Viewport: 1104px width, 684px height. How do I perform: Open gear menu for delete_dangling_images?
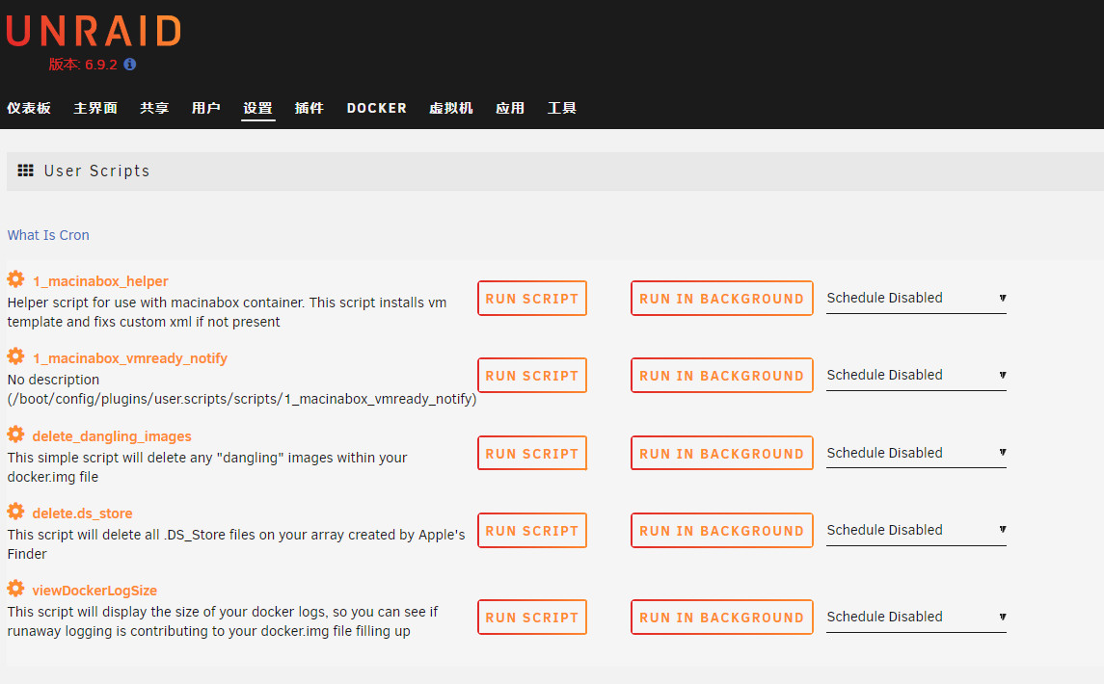point(15,434)
